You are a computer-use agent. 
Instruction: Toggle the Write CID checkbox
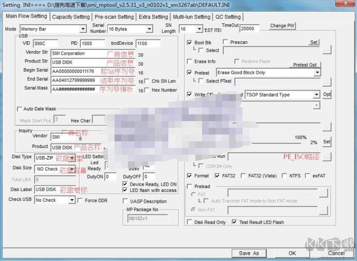pyautogui.click(x=190, y=94)
